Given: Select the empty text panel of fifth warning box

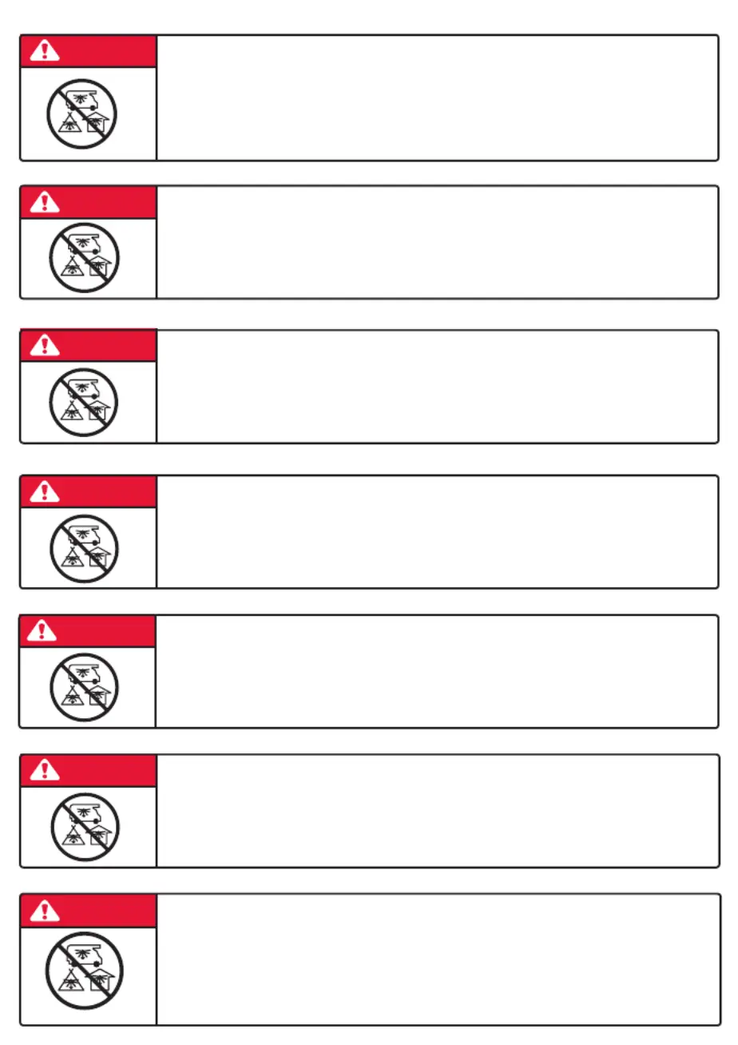Looking at the screenshot, I should click(438, 671).
